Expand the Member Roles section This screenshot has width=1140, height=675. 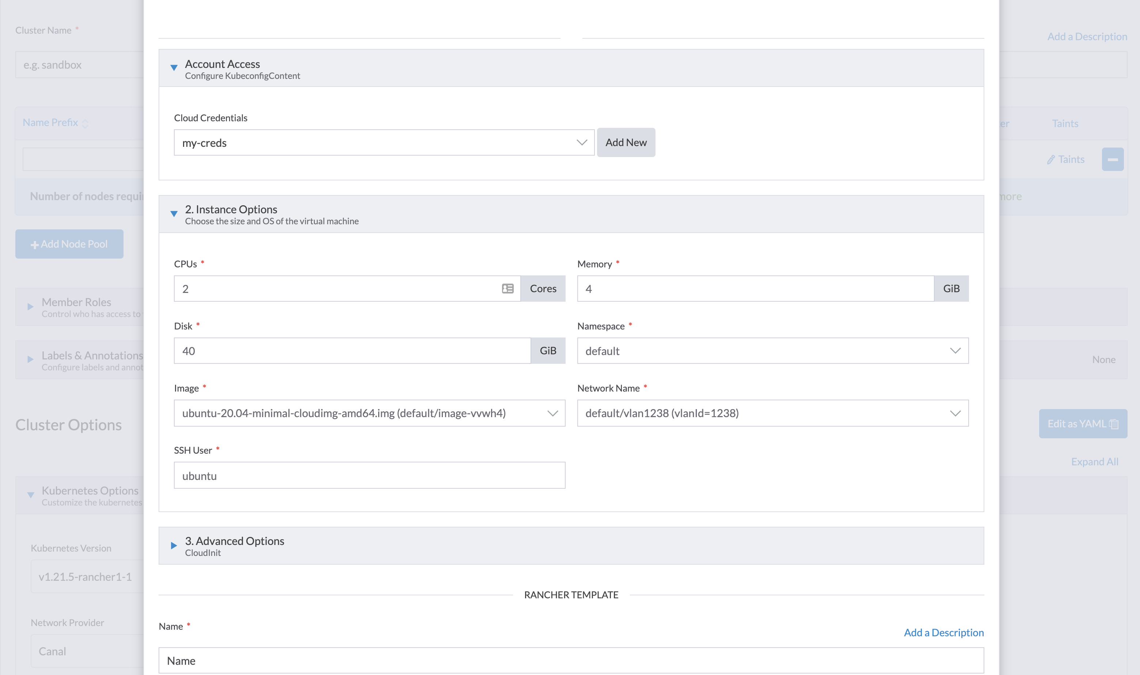30,306
